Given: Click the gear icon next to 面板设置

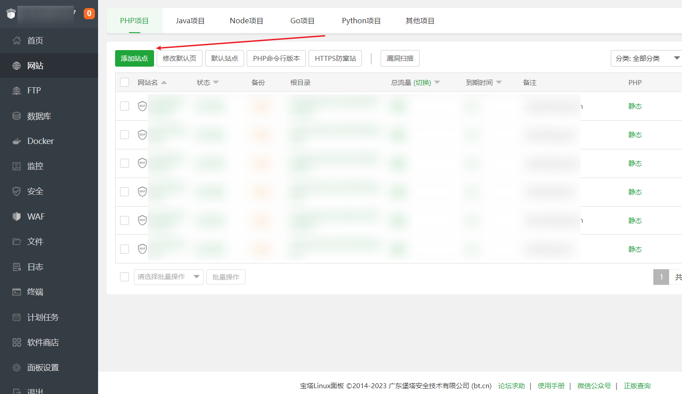Looking at the screenshot, I should (17, 368).
